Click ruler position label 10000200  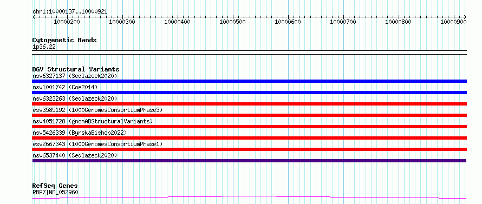click(x=67, y=22)
